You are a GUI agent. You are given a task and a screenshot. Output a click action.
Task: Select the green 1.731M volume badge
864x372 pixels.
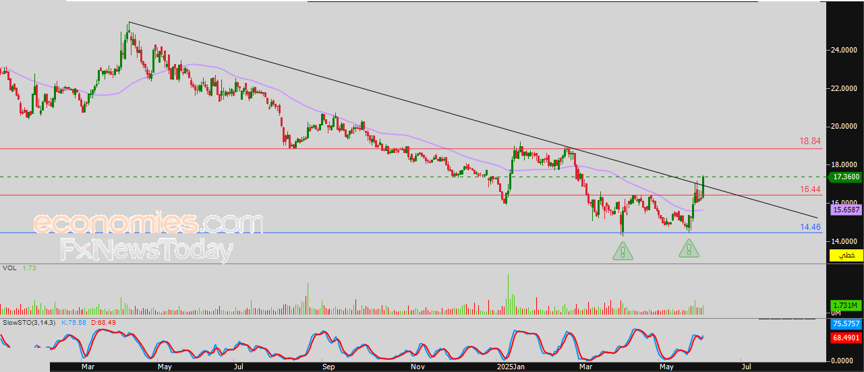pyautogui.click(x=845, y=305)
